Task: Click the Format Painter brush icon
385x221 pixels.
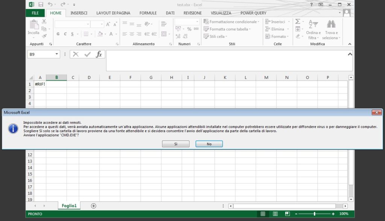Action: [44, 36]
